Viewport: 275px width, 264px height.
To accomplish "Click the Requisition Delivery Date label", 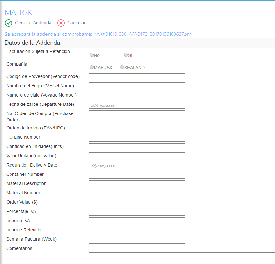I will [32, 165].
